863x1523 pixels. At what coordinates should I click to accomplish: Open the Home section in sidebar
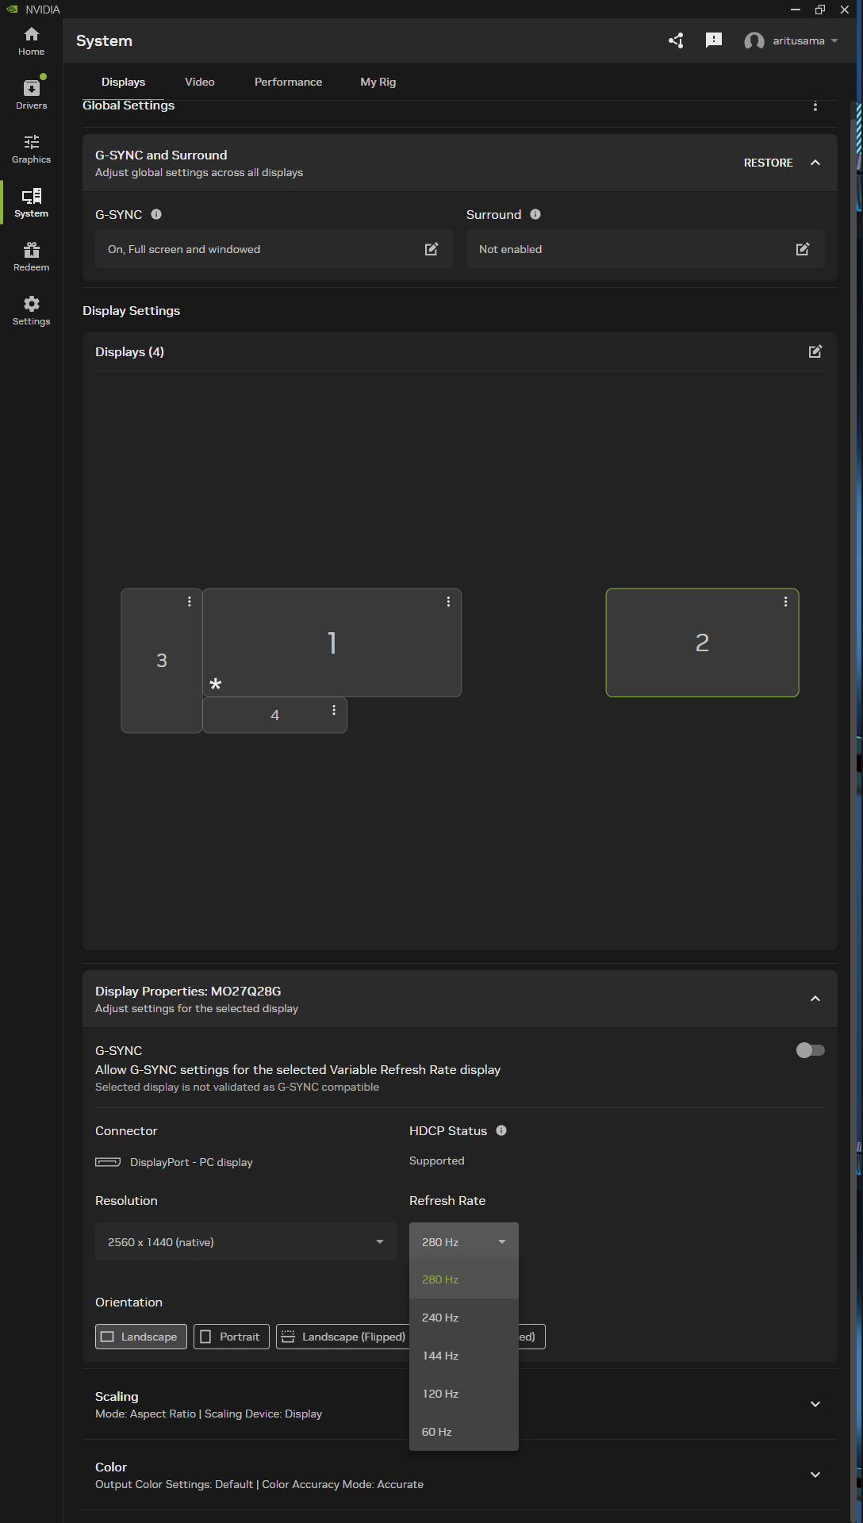coord(31,41)
